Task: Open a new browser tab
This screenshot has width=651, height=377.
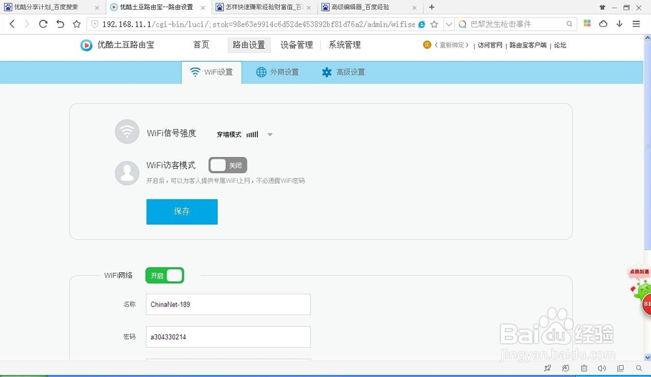Action: [432, 7]
